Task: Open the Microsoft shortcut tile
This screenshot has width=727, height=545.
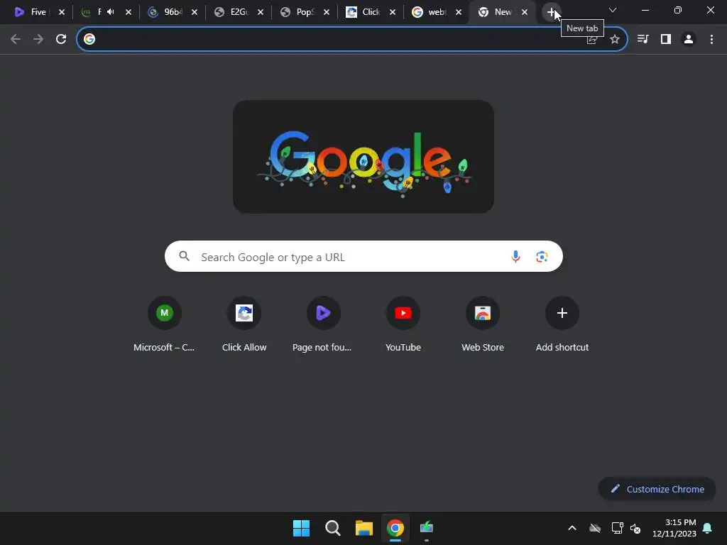Action: (x=164, y=324)
